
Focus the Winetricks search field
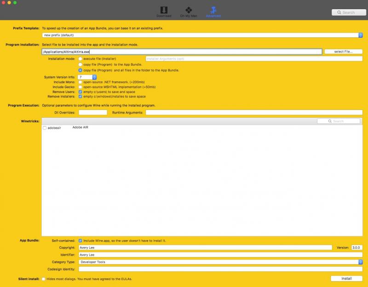339,121
